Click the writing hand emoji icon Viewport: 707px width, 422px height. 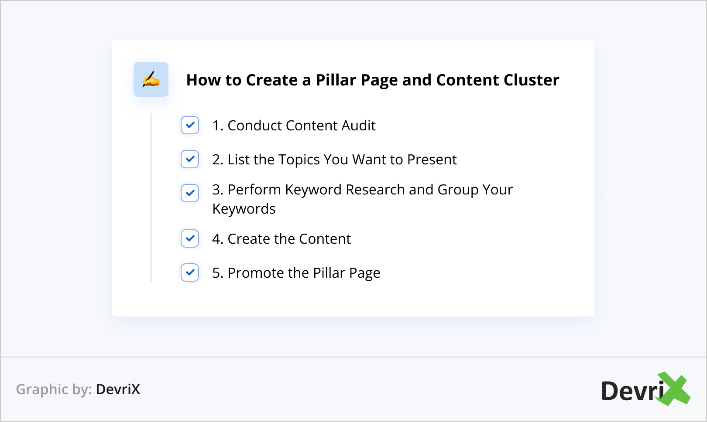point(151,79)
